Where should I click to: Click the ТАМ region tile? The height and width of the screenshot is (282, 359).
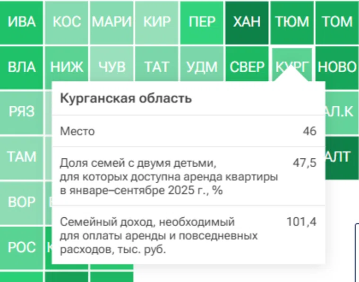click(x=22, y=157)
